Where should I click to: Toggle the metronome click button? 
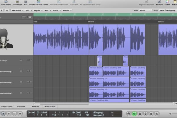coord(157,114)
